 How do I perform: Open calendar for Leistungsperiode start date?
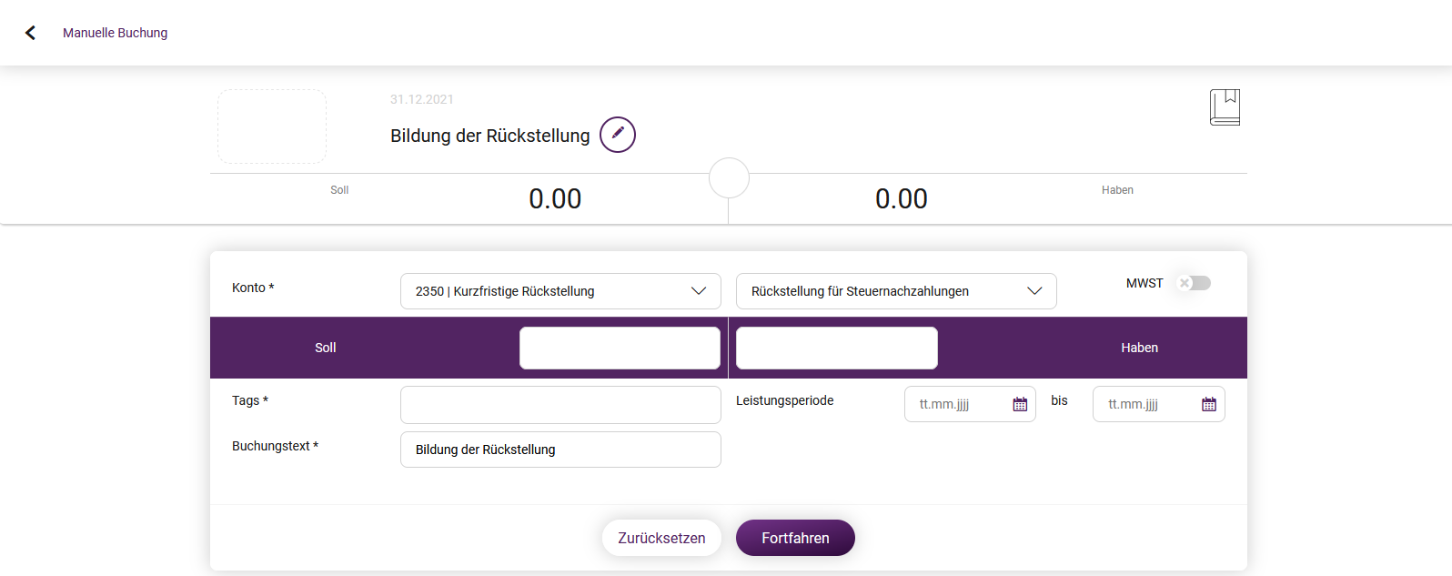click(1020, 404)
